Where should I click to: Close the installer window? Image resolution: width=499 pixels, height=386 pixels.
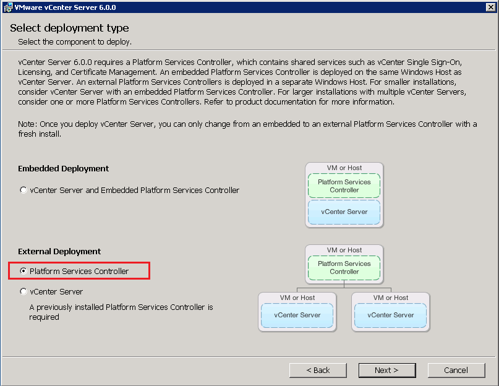pos(490,7)
